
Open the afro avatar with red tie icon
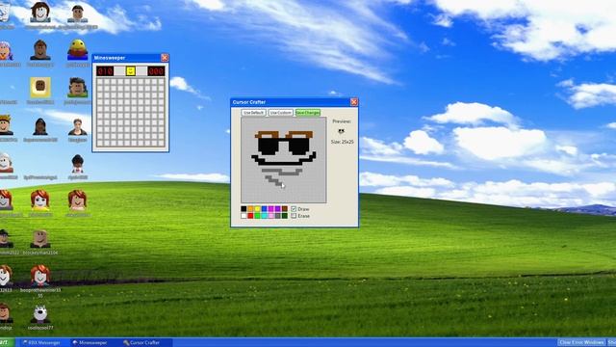77,164
